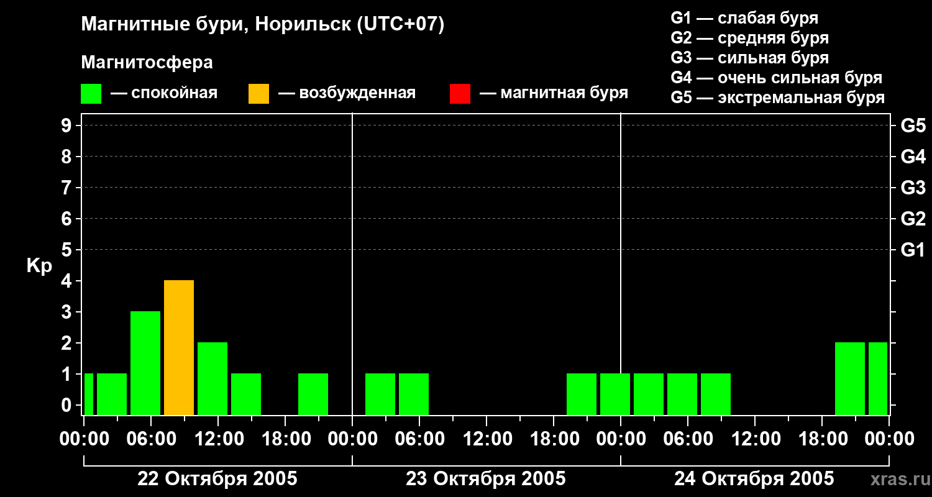The width and height of the screenshot is (932, 497).
Task: Select the right-axis "G2" tick label
Action: click(913, 219)
